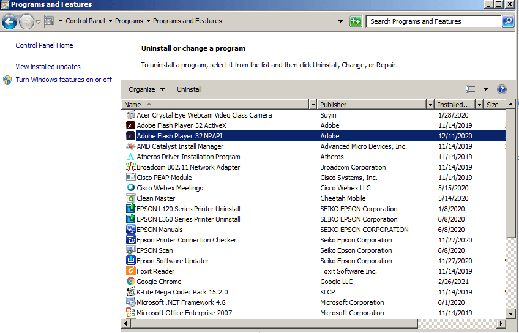Viewport: 519px width, 333px height.
Task: Open recent pages dropdown next to Forward
Action: [x=38, y=22]
